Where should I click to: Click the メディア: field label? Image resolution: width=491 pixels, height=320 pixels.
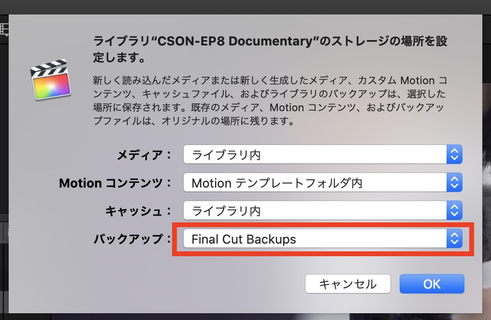pyautogui.click(x=144, y=155)
